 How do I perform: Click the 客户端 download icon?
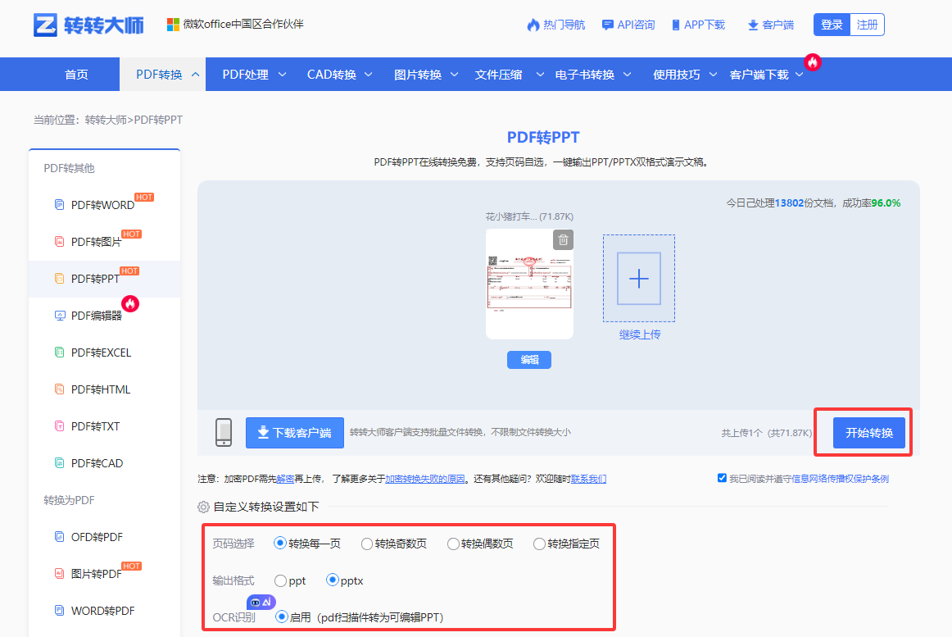tap(753, 25)
